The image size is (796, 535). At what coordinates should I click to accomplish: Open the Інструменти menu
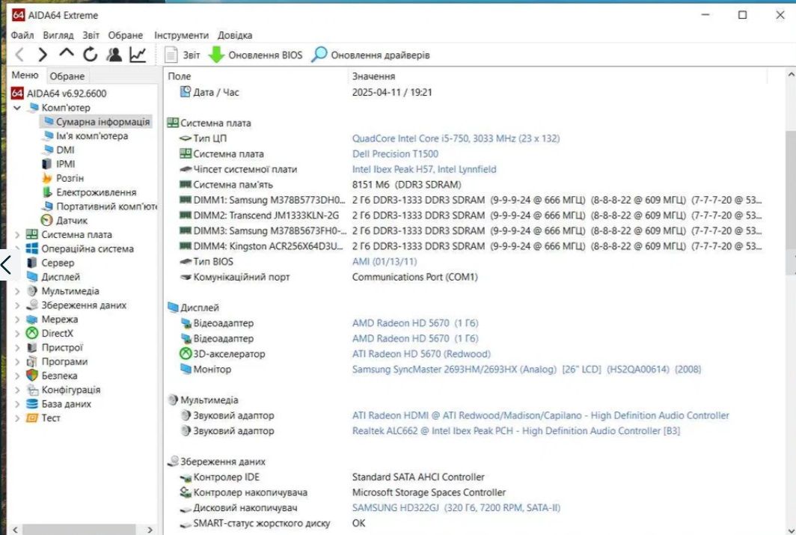coord(181,35)
